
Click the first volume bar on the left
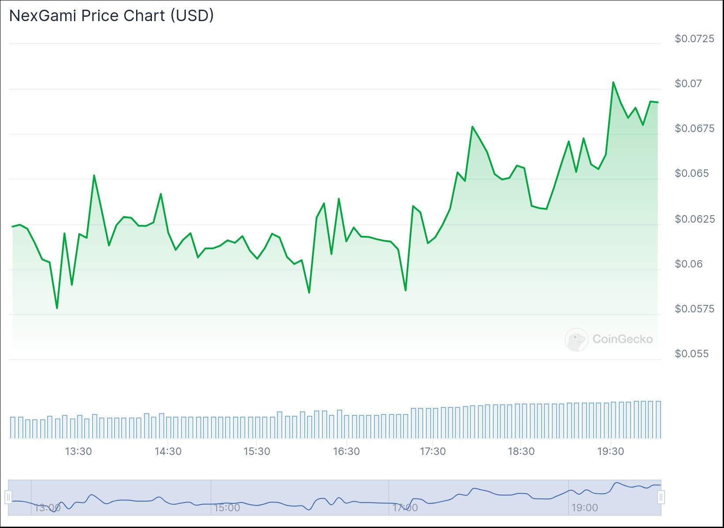tap(13, 427)
